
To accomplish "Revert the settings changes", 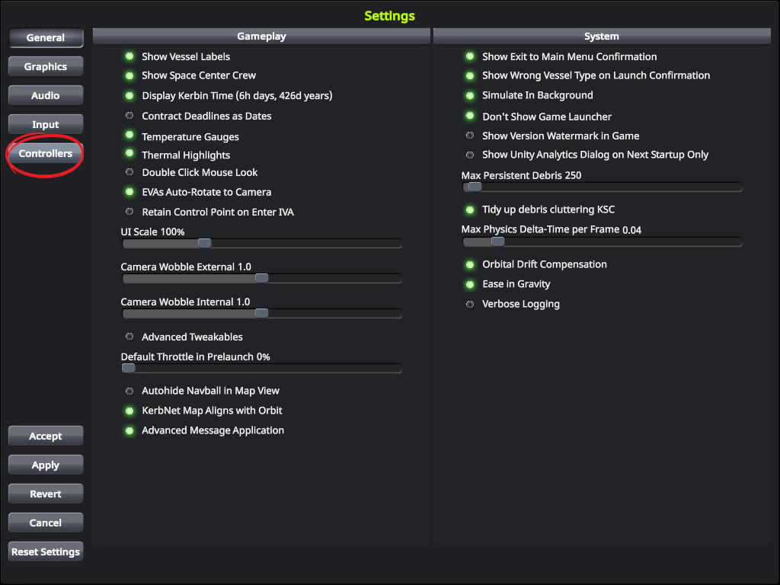I will 46,494.
